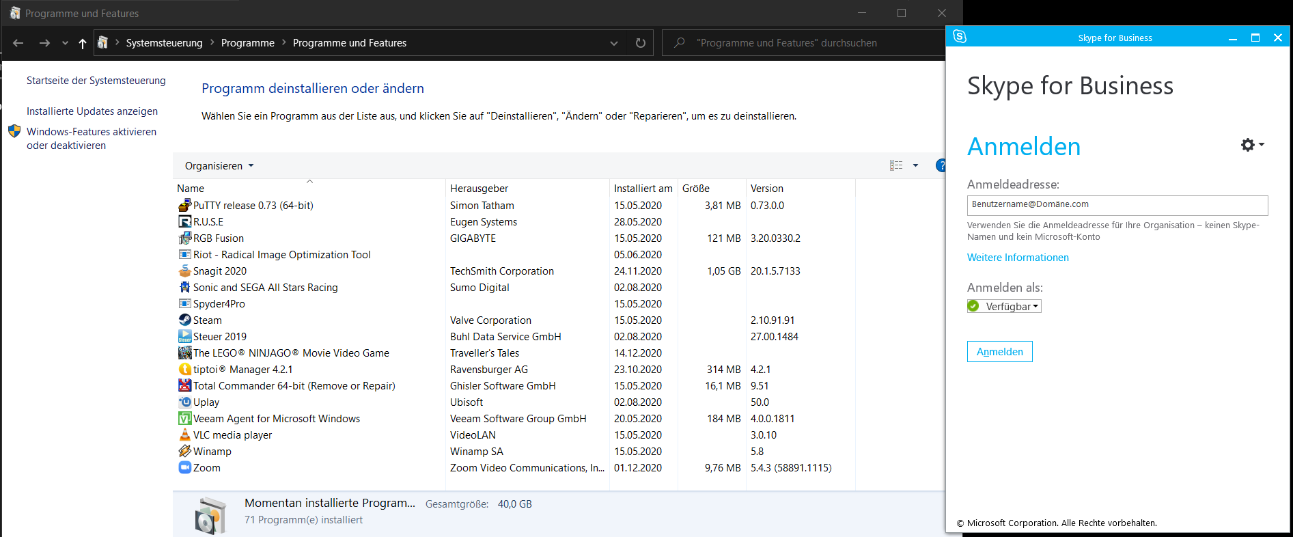Click the Steuer 2019 icon
Screen dimensions: 1293x537
click(184, 336)
